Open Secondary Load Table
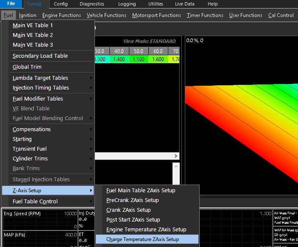The height and width of the screenshot is (247, 298). [48, 56]
